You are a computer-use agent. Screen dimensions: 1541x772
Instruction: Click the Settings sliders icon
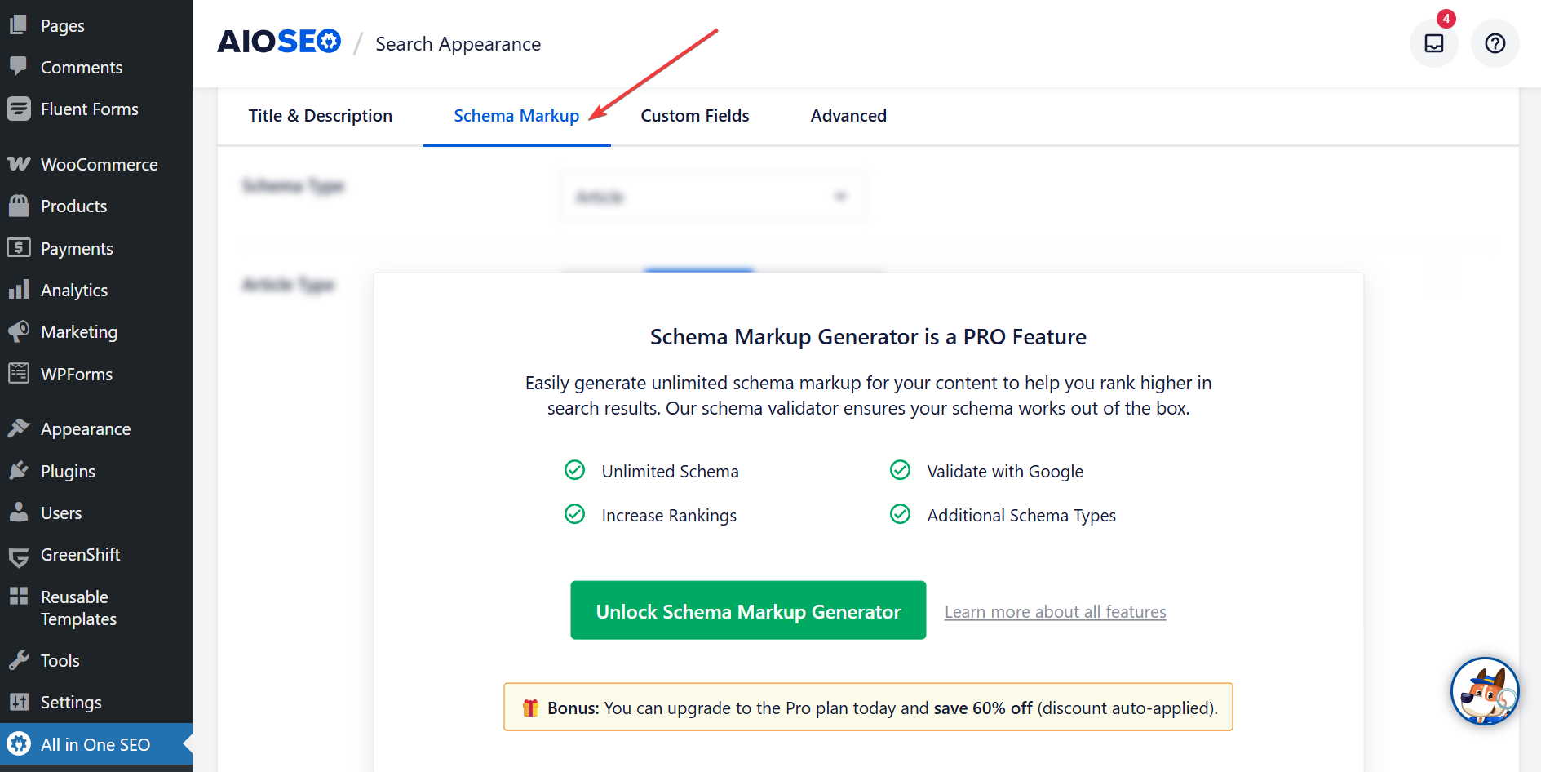(x=18, y=702)
